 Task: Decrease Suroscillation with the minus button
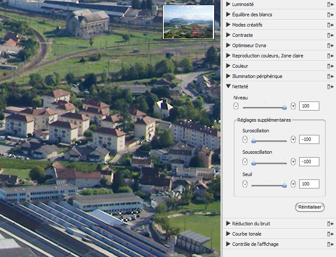click(x=245, y=139)
